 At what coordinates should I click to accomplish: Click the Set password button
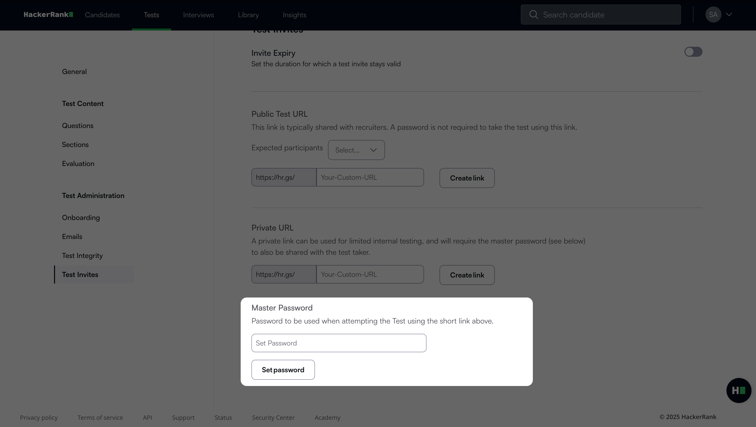pos(283,370)
